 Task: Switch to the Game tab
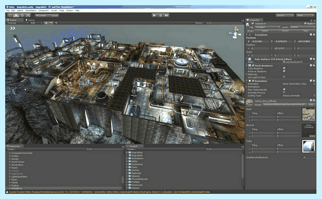[30, 20]
